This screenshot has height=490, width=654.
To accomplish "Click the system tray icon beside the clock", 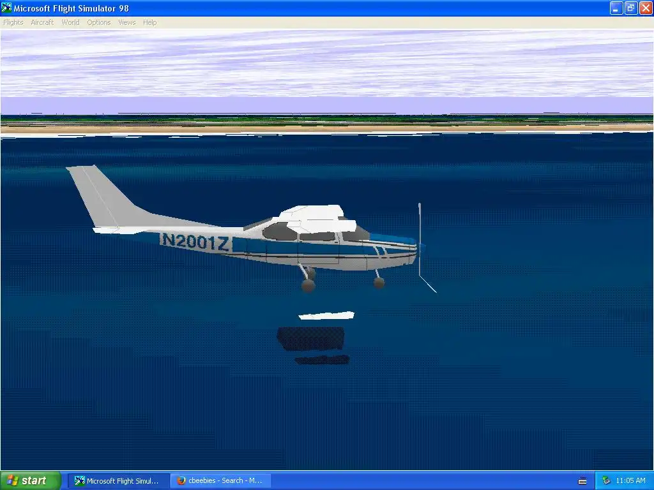I will coord(606,481).
